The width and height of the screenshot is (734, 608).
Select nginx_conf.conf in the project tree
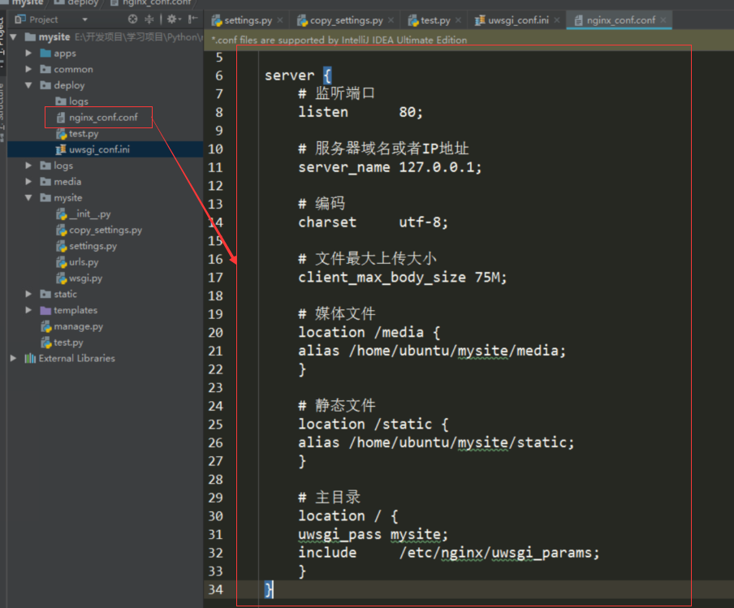pyautogui.click(x=103, y=118)
